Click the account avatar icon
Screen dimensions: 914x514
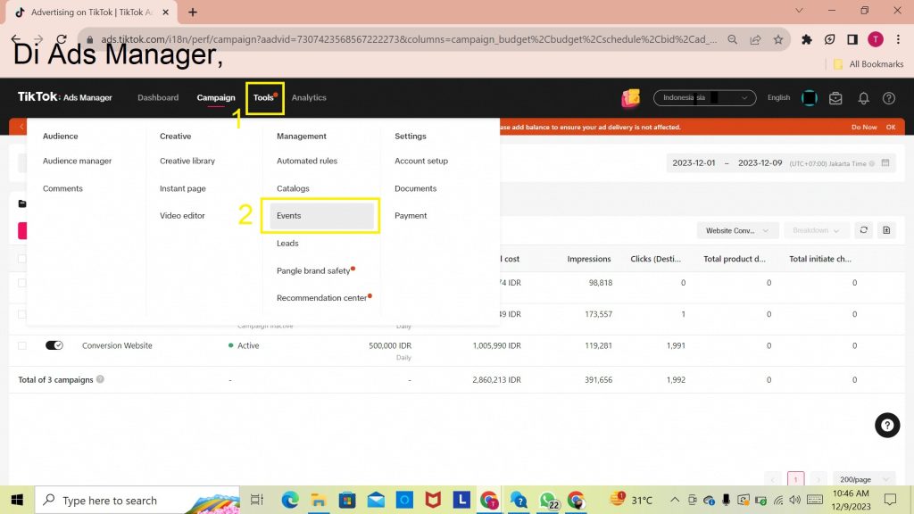[809, 98]
